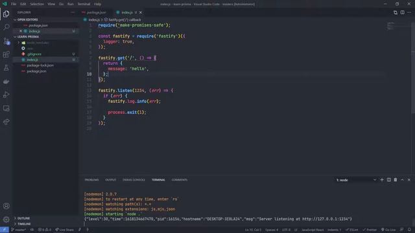This screenshot has width=415, height=233.
Task: Open the Run and Debug view
Action: pyautogui.click(x=6, y=95)
